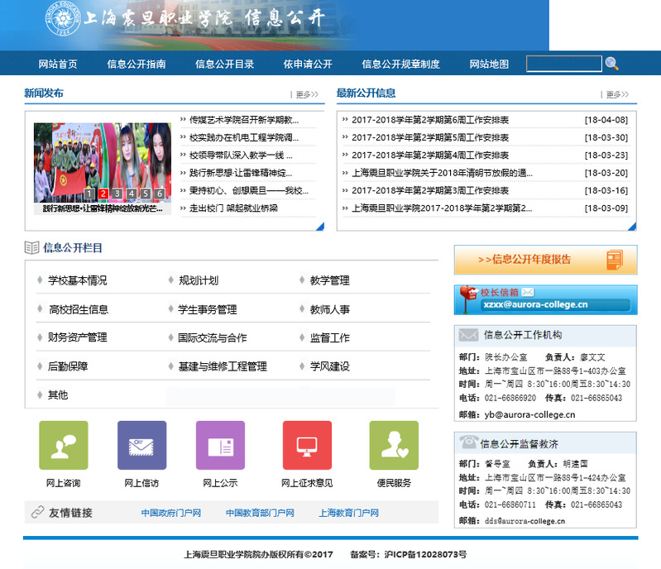Click the 校长信箱 mailbox banner
Image resolution: width=661 pixels, height=569 pixels.
tap(545, 299)
